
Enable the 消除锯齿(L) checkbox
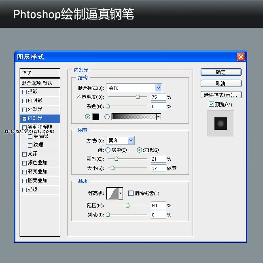(131, 193)
